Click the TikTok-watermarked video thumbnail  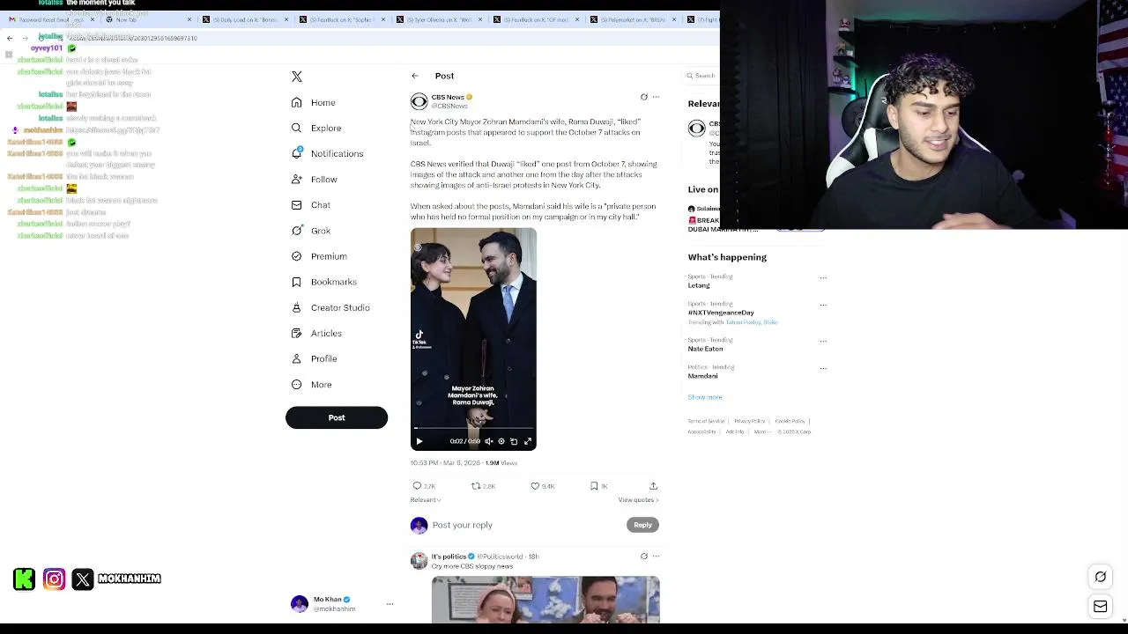[473, 339]
